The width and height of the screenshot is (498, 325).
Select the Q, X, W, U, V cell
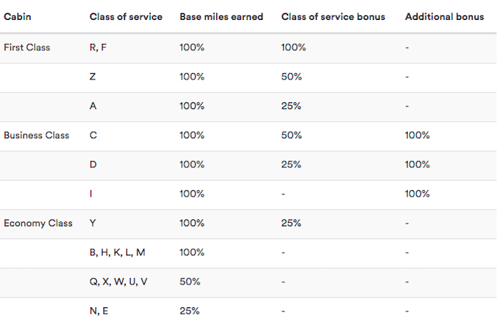coord(119,282)
